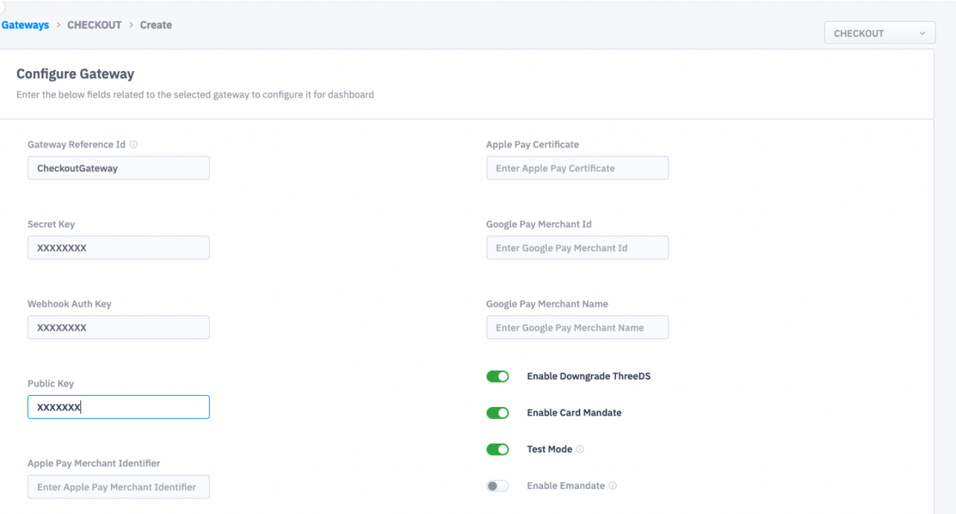Click info icon beside Gateway Reference Id
The width and height of the screenshot is (956, 514).
pyautogui.click(x=133, y=145)
